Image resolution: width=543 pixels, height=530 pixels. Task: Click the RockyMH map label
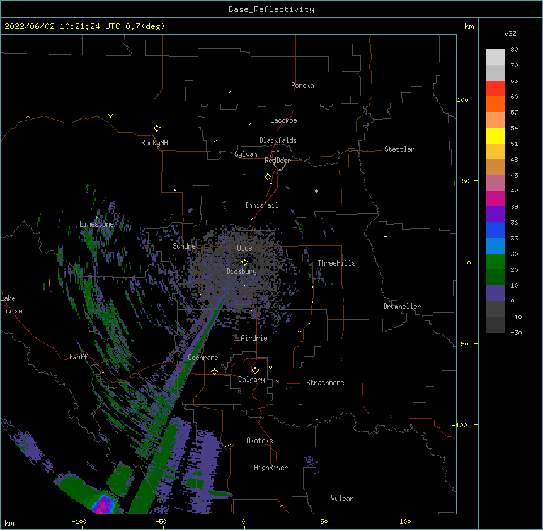tap(154, 142)
